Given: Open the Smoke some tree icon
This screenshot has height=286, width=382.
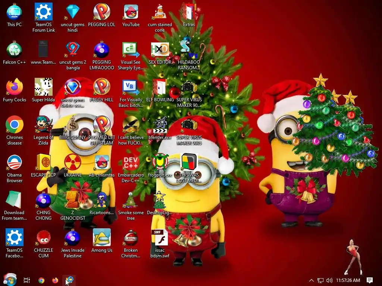Looking at the screenshot, I should click(x=131, y=200).
